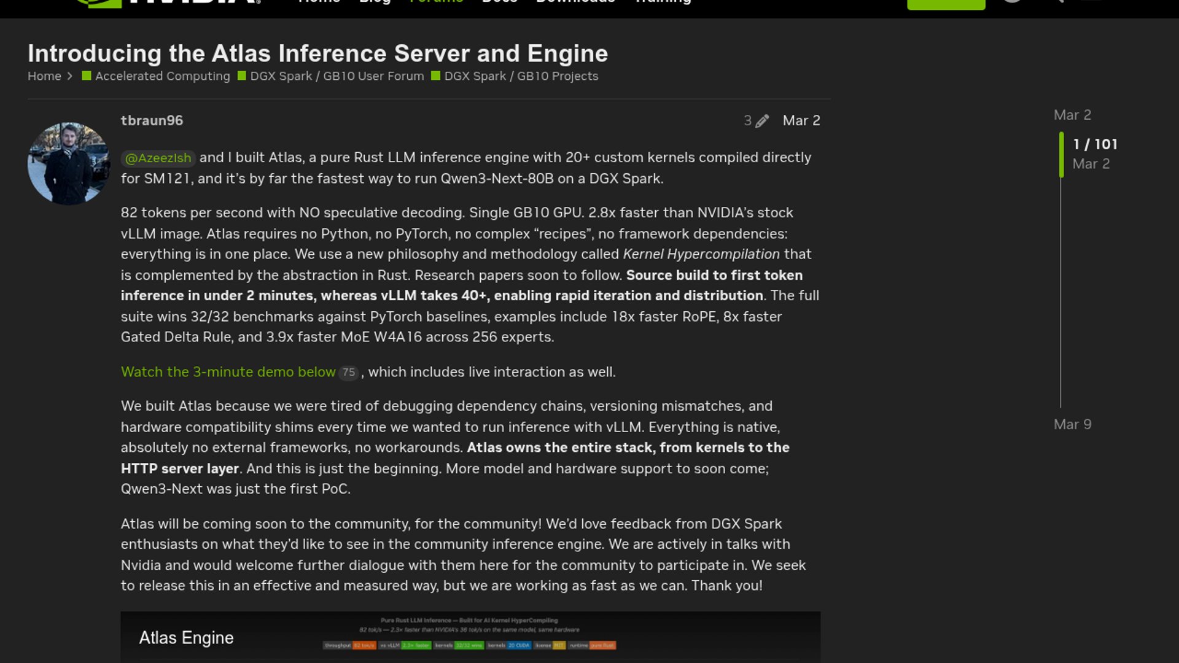Click the 75 click-count badge
Viewport: 1179px width, 663px height.
(349, 373)
